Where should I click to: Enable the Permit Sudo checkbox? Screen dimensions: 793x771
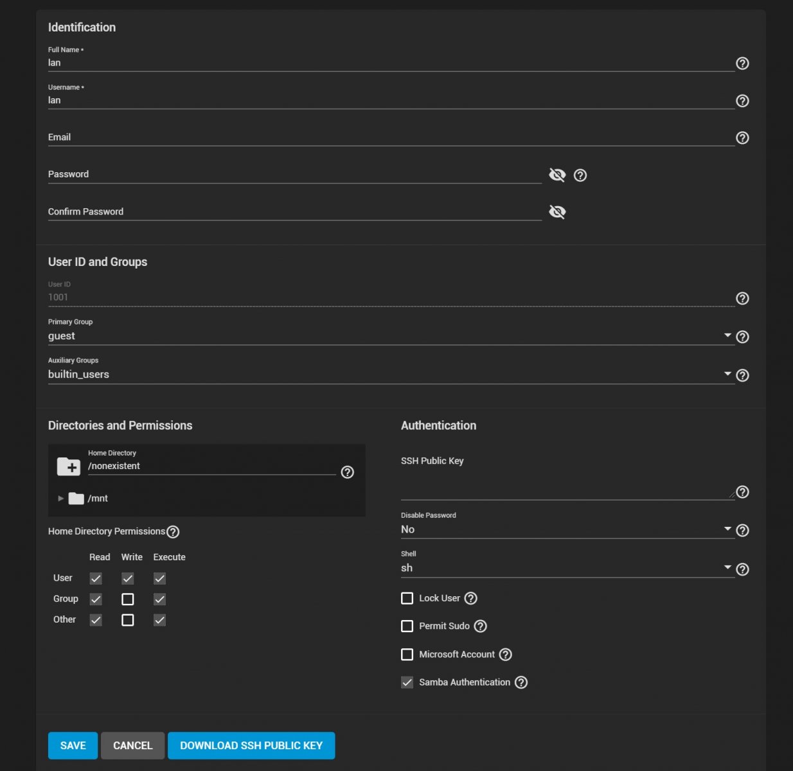(x=407, y=626)
